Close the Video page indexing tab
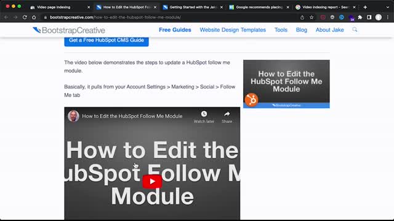This screenshot has height=221, width=394. (x=89, y=7)
